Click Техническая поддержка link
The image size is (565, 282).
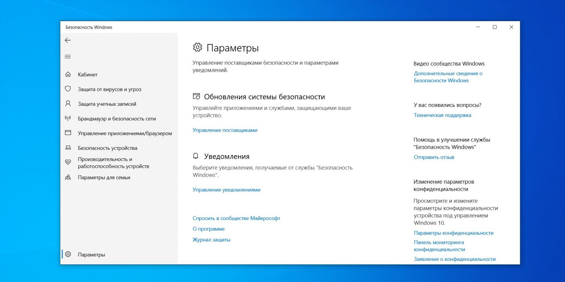point(442,115)
